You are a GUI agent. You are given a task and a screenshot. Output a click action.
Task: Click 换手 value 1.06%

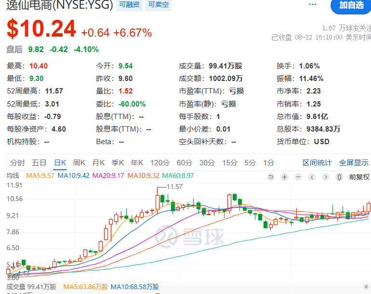309,66
